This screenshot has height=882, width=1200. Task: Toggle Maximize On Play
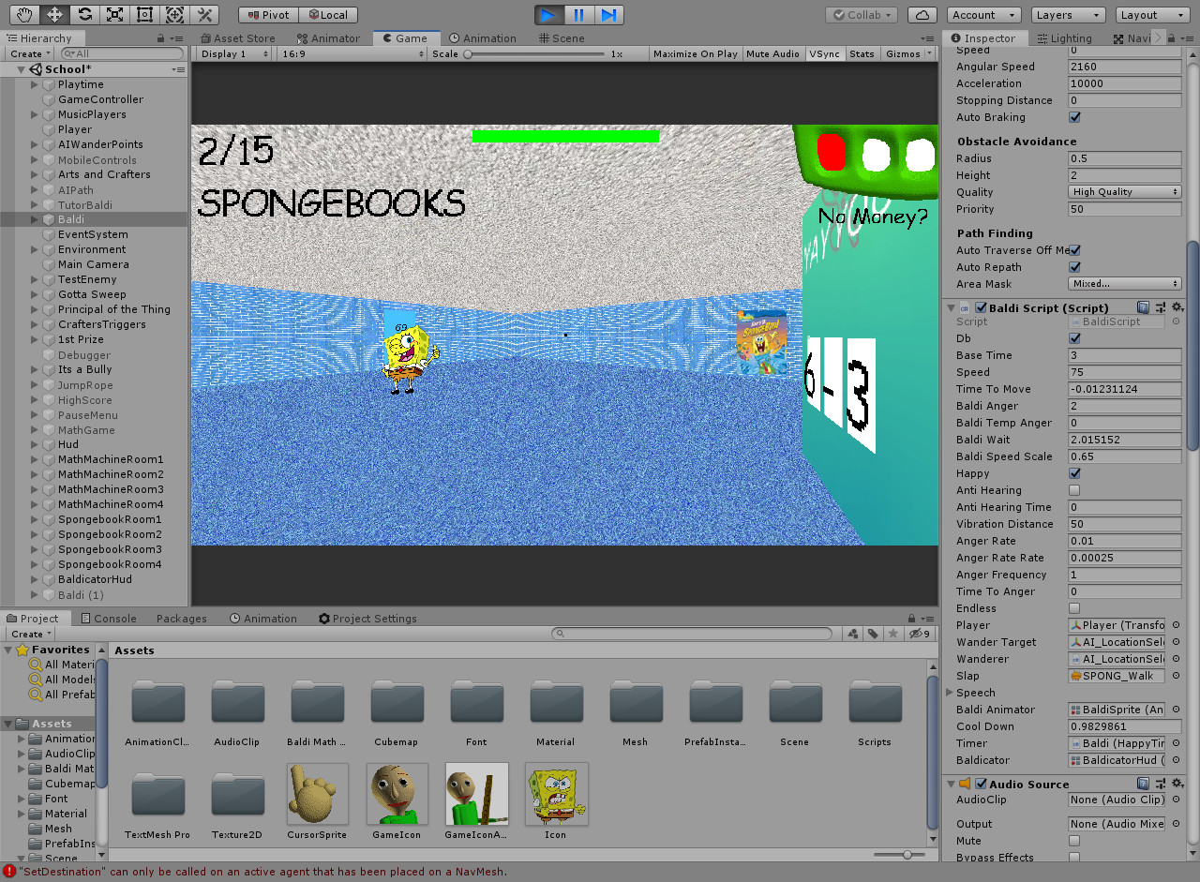pyautogui.click(x=695, y=53)
